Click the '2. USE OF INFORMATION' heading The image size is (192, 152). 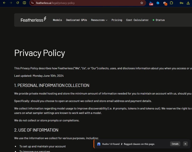36,130
